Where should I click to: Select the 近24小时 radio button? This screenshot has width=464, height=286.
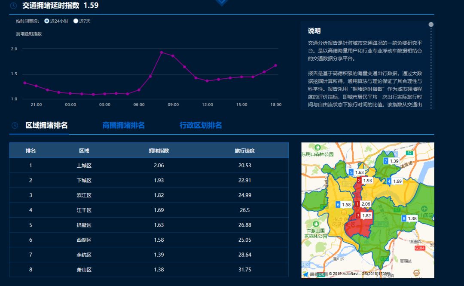click(x=47, y=21)
